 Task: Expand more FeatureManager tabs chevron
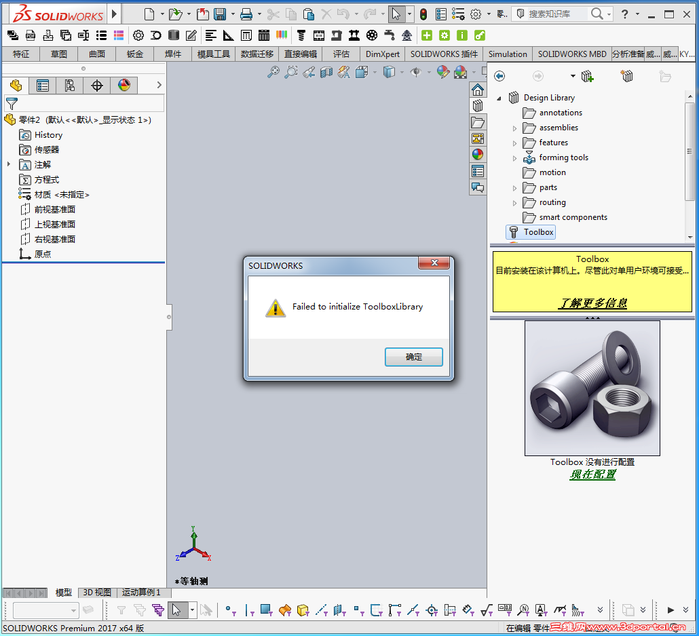pos(159,85)
